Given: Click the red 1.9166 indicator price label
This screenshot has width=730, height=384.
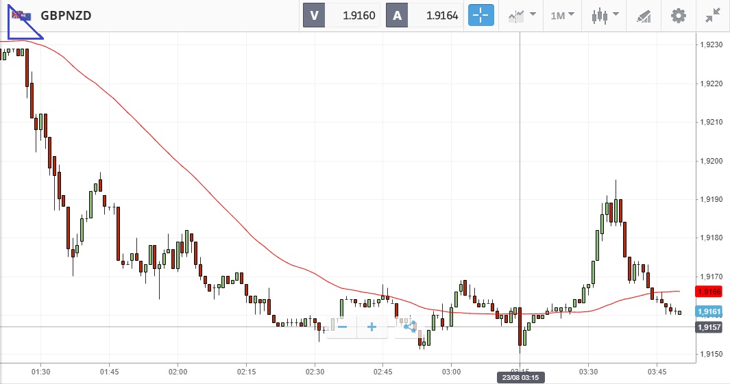Looking at the screenshot, I should pos(708,292).
